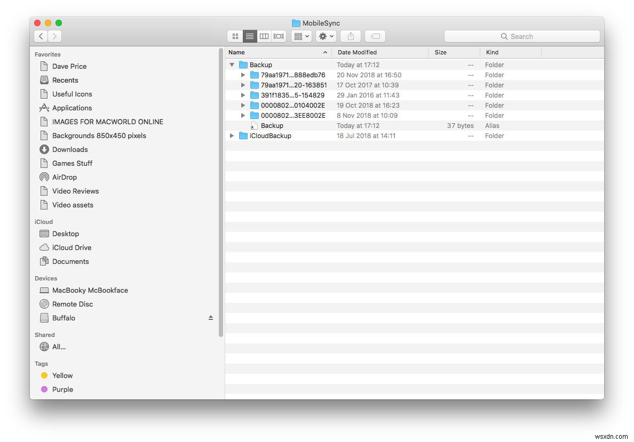Viewport: 634px width, 442px height.
Task: Click the Tags toolbar icon
Action: (375, 36)
